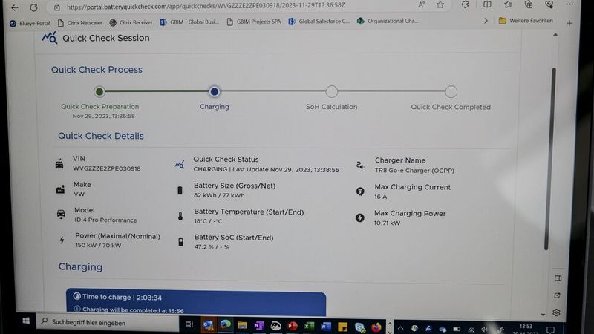Open File Explorer from the taskbar
This screenshot has height=334, width=594.
pos(242,326)
